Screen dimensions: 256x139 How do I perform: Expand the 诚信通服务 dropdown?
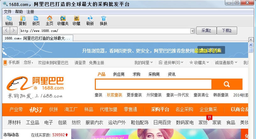(226, 63)
